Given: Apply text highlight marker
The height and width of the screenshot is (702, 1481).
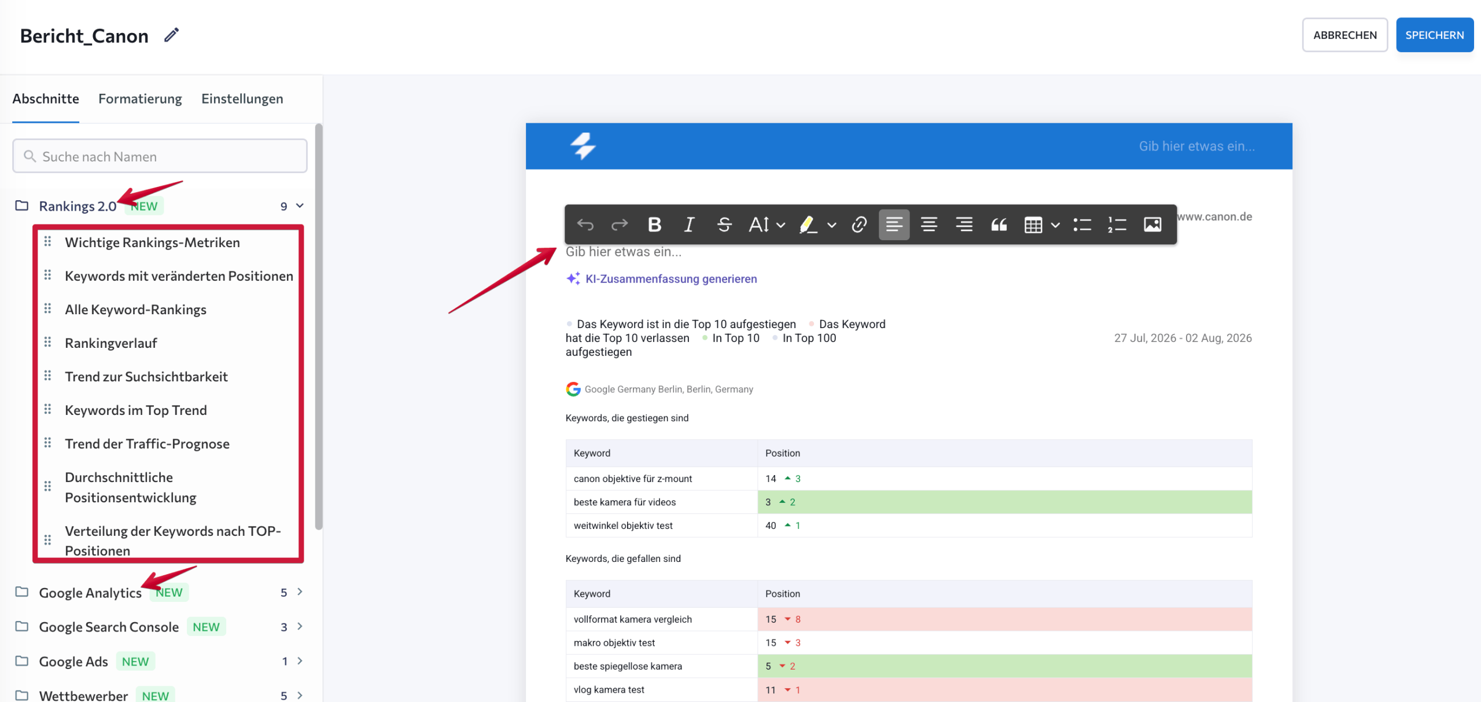Looking at the screenshot, I should point(808,225).
